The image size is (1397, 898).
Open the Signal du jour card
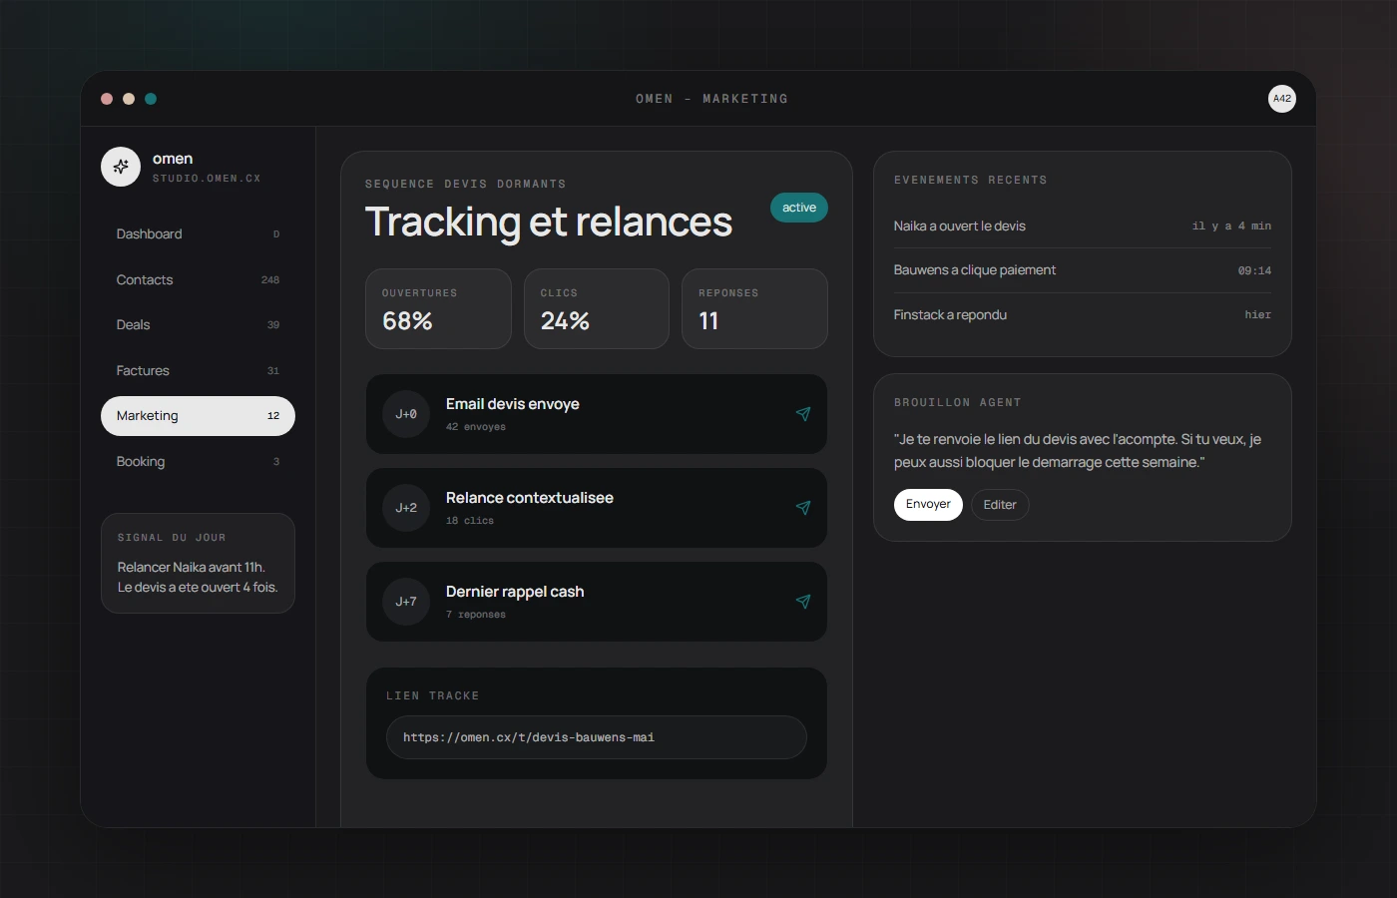coord(198,563)
